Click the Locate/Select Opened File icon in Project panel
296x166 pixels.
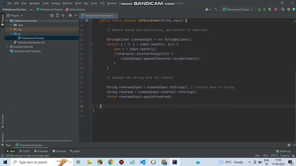coord(52,15)
